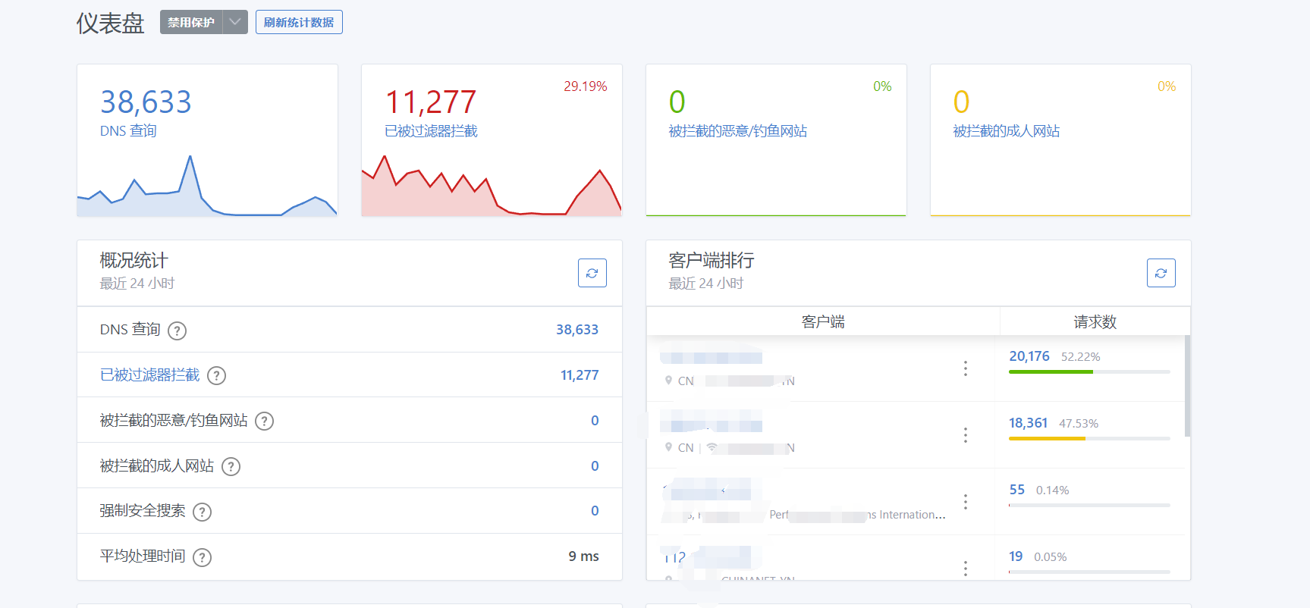Open three-dot menu for the 20,176 requests client
1310x608 pixels.
tap(965, 368)
